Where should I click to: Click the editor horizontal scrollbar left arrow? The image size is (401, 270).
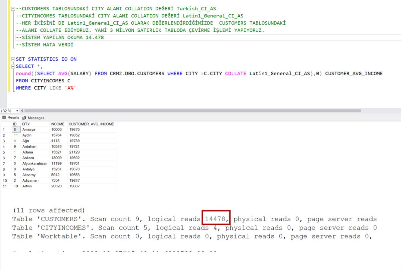[x=22, y=111]
